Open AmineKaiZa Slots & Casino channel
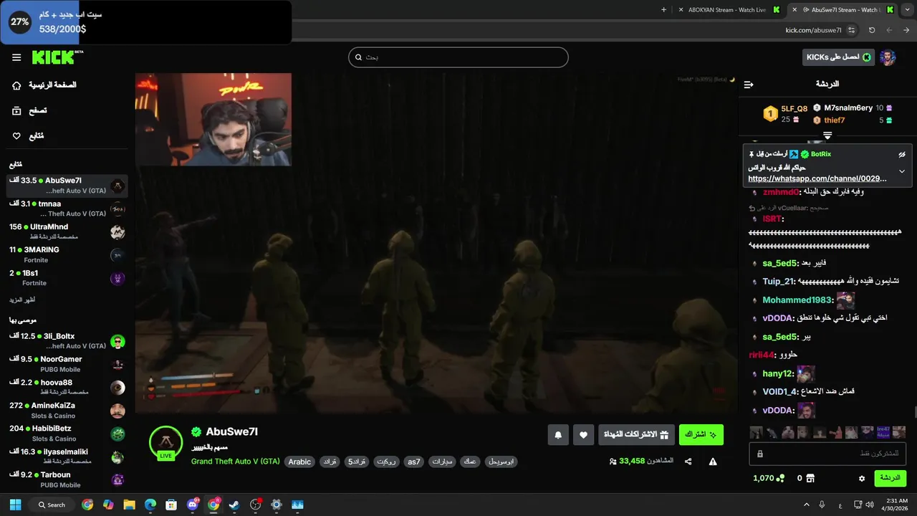This screenshot has width=917, height=516. pyautogui.click(x=67, y=410)
